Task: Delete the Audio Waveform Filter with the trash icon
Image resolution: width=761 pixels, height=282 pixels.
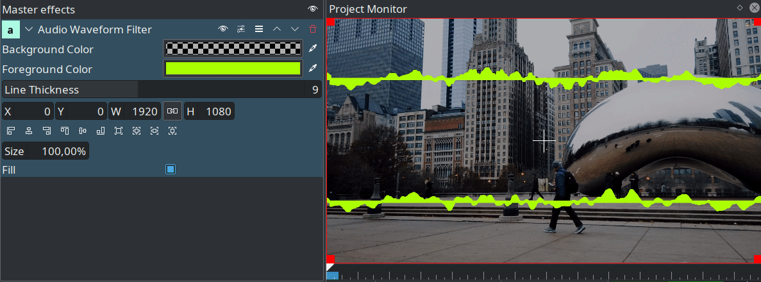Action: (x=313, y=29)
